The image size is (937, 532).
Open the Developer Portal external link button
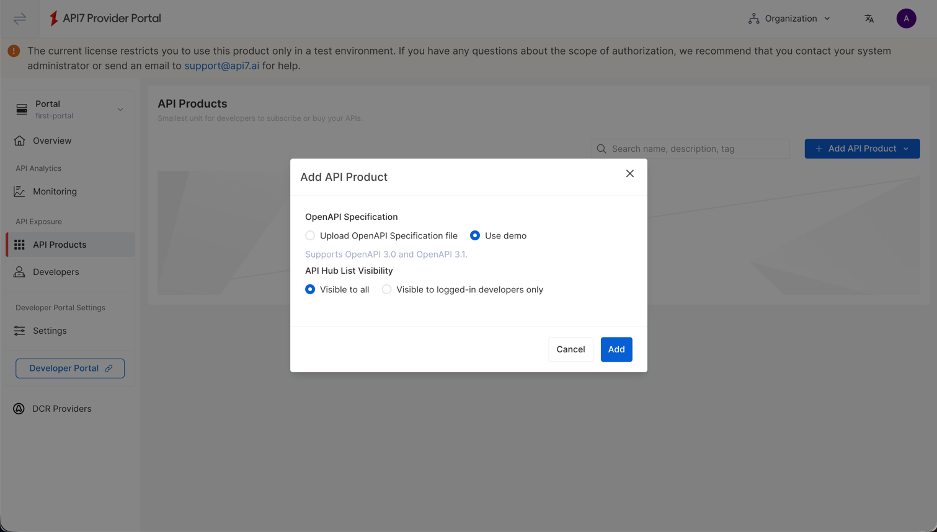click(x=69, y=368)
